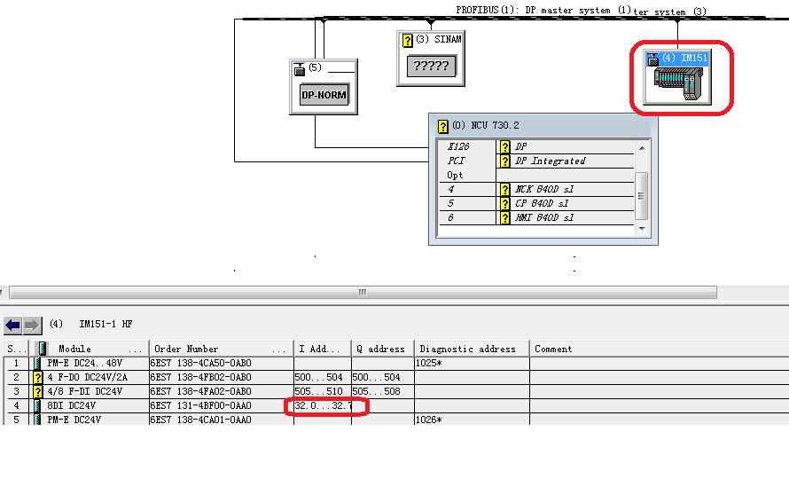The height and width of the screenshot is (479, 789).
Task: Click the back arrow in the module pane
Action: coord(12,326)
